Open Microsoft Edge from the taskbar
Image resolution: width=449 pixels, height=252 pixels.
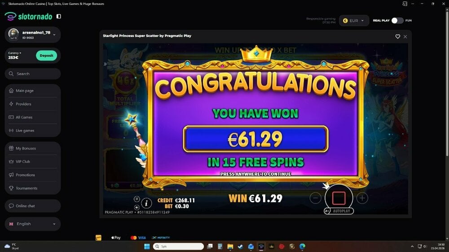click(x=302, y=246)
